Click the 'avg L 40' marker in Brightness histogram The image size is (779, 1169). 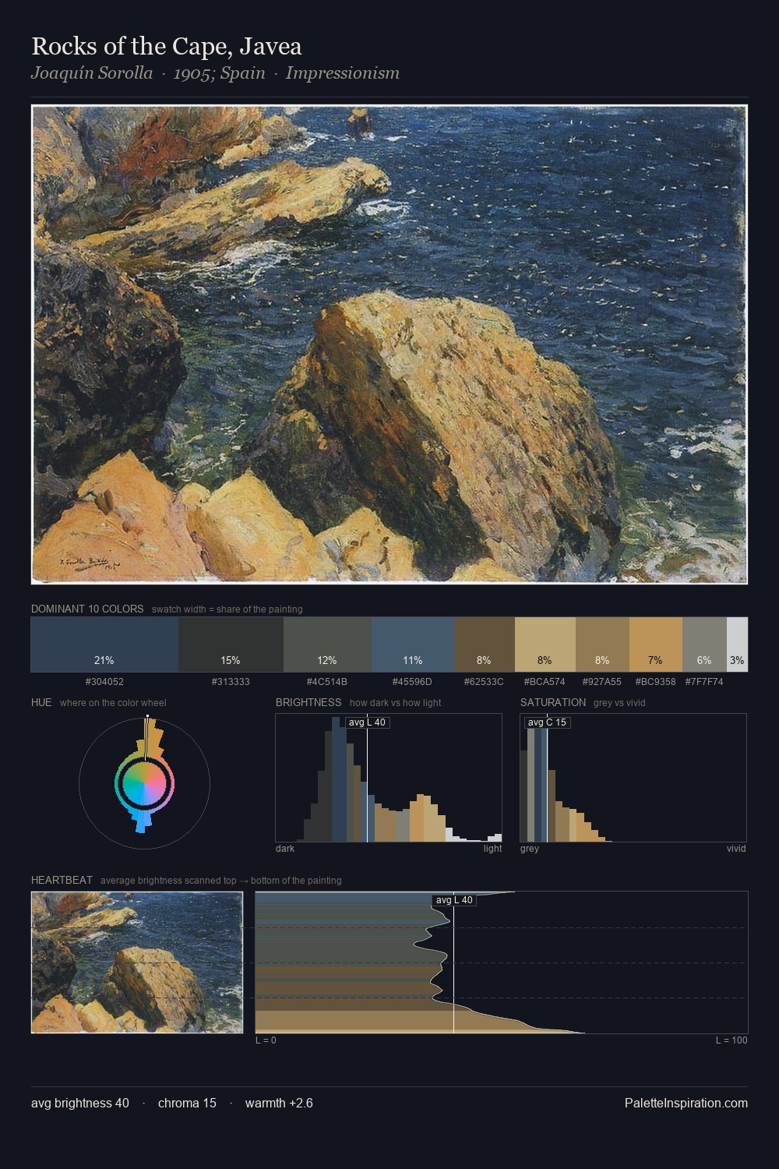pyautogui.click(x=368, y=722)
